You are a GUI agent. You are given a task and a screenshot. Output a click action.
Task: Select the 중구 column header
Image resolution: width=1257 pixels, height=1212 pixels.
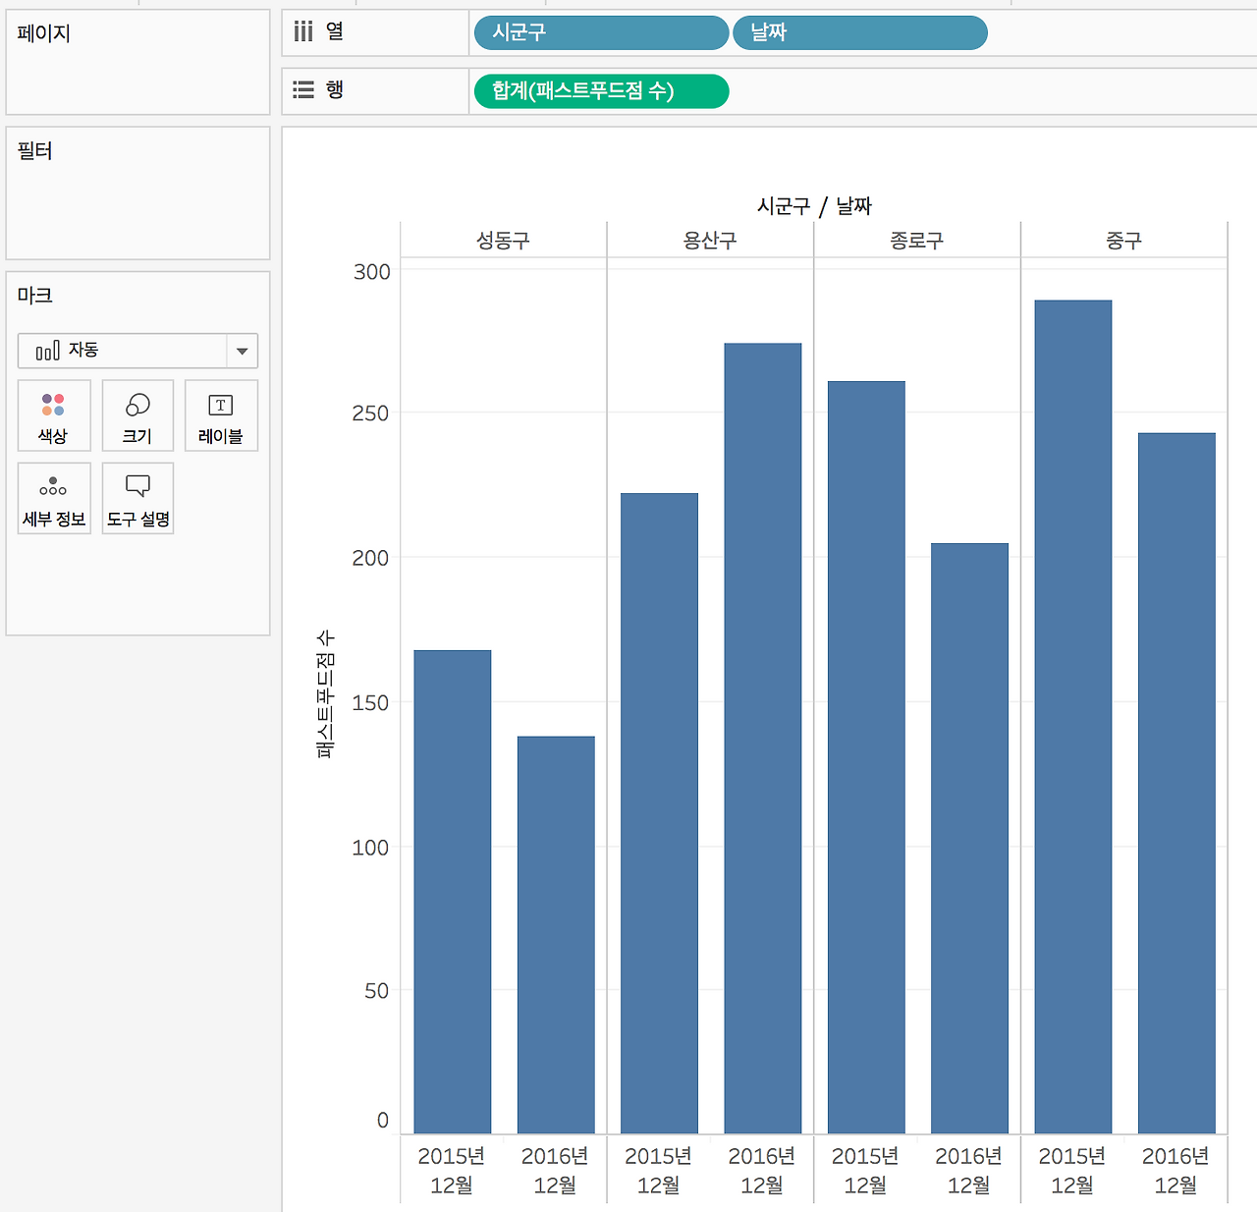tap(1123, 241)
